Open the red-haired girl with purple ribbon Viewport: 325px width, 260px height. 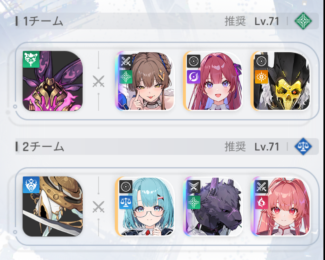click(x=213, y=81)
